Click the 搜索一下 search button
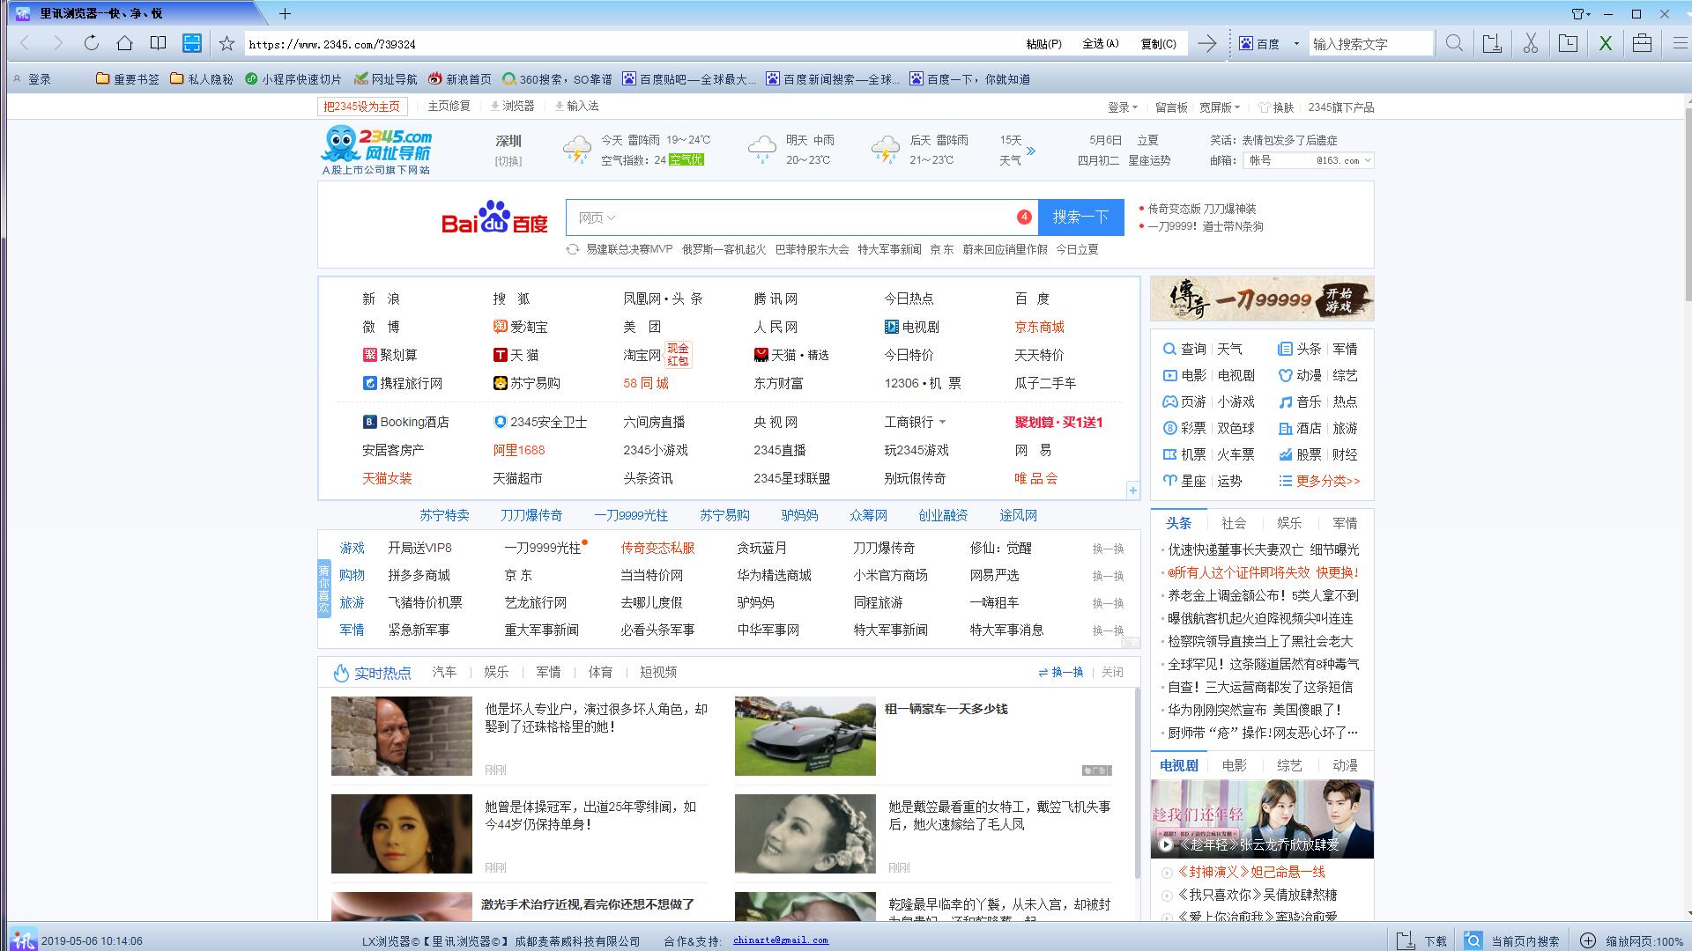Image resolution: width=1692 pixels, height=951 pixels. pyautogui.click(x=1080, y=217)
